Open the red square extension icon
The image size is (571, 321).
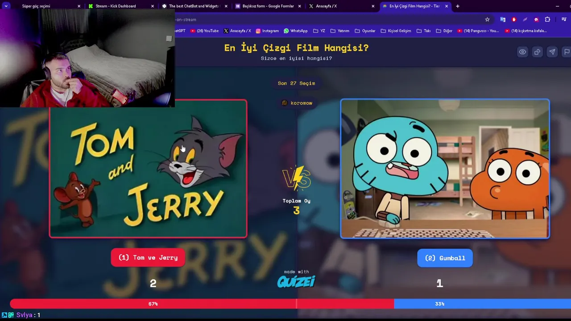[x=536, y=20]
